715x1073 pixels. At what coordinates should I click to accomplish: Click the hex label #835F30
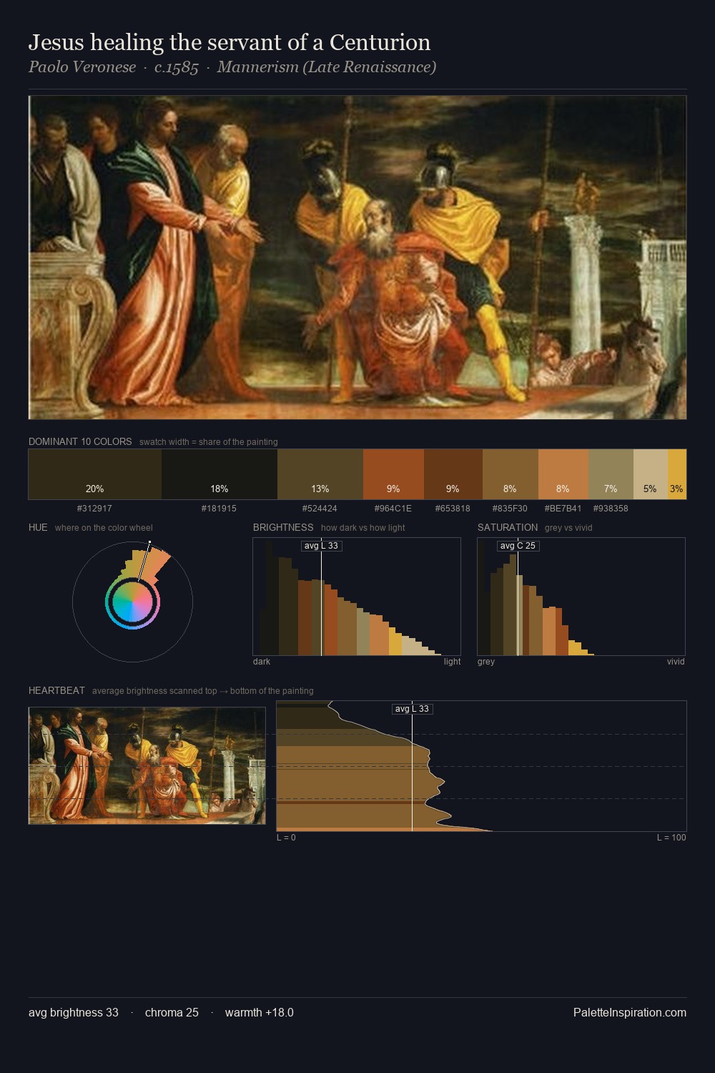click(x=510, y=509)
